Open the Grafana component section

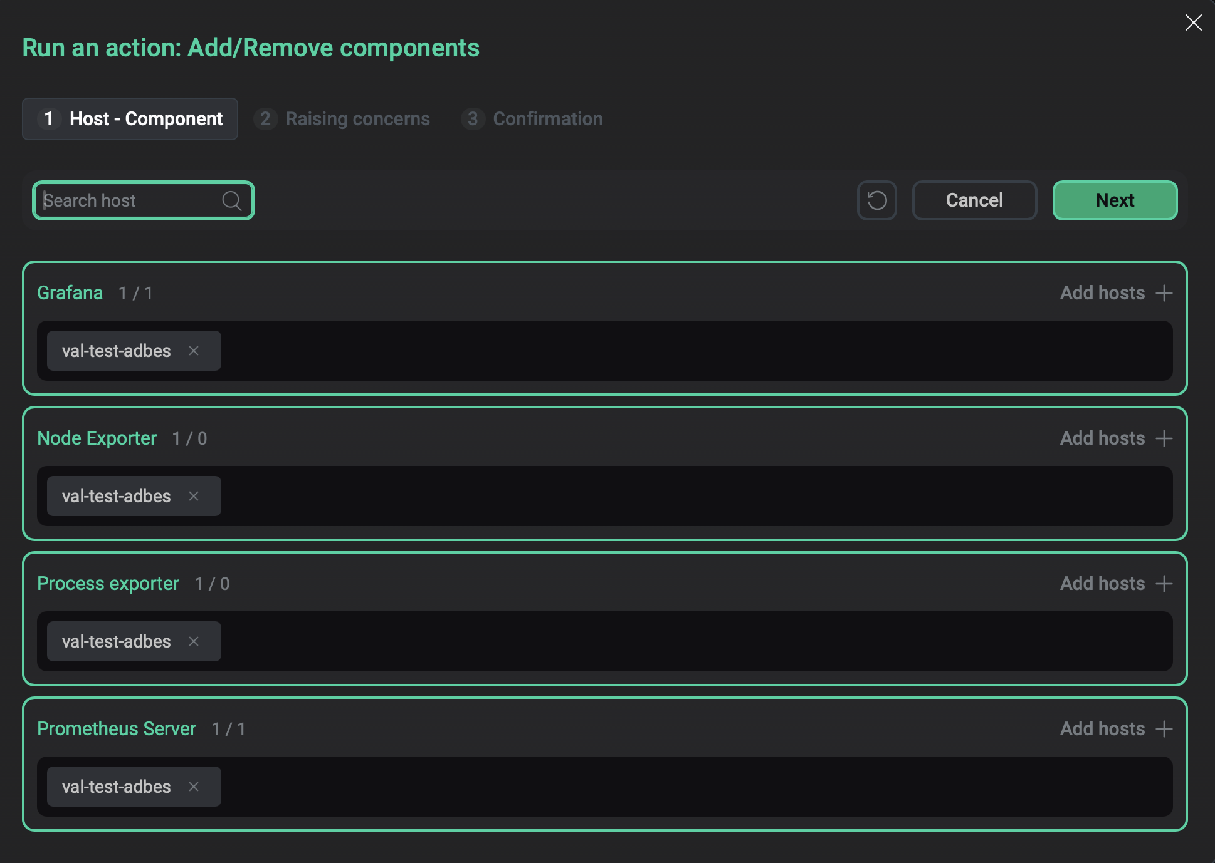pyautogui.click(x=70, y=292)
